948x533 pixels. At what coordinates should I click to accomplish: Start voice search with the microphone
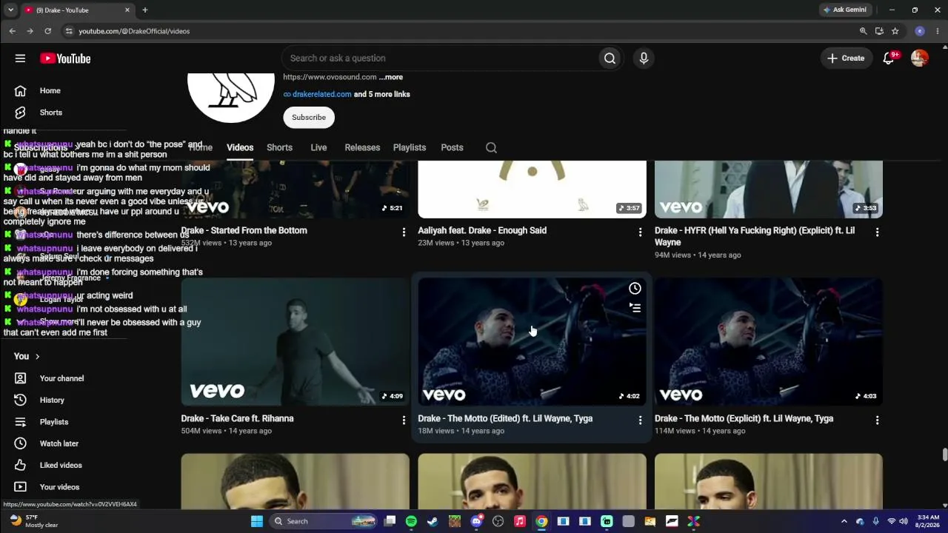[x=644, y=58]
